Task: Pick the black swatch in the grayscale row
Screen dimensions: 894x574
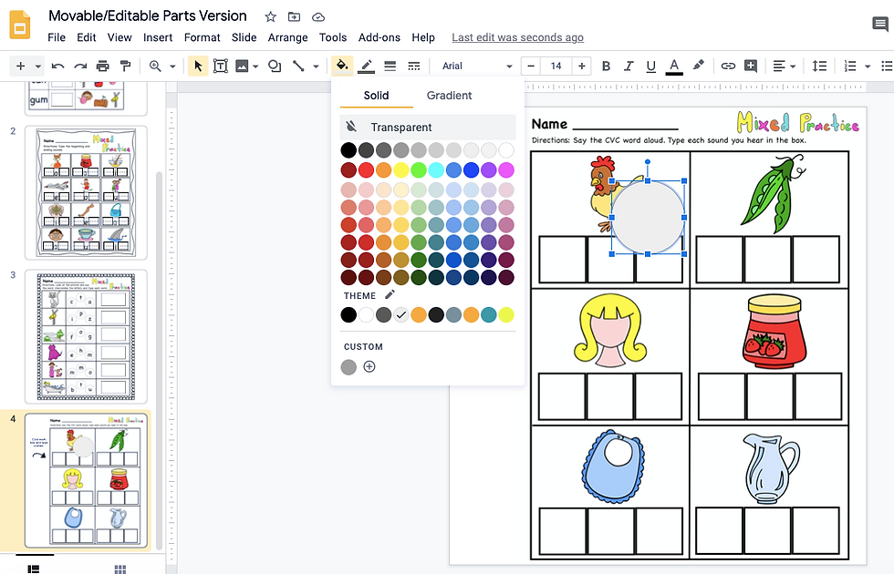Action: (x=348, y=150)
